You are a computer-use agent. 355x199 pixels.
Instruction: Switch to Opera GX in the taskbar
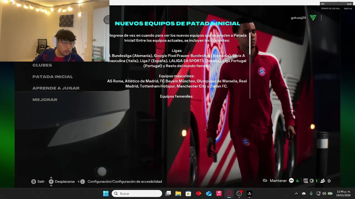(x=229, y=193)
